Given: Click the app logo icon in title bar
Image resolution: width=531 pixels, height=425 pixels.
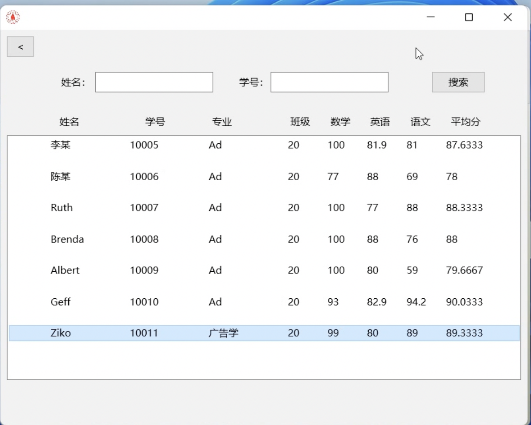Looking at the screenshot, I should pos(13,17).
